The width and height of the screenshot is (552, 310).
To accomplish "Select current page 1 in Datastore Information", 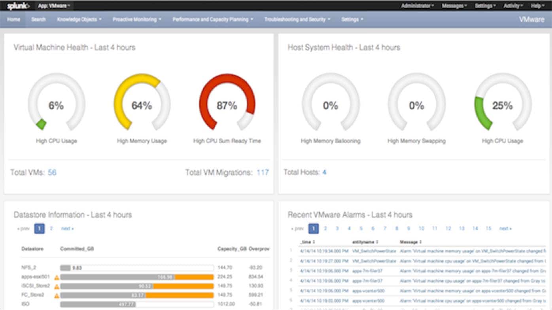I will (40, 228).
